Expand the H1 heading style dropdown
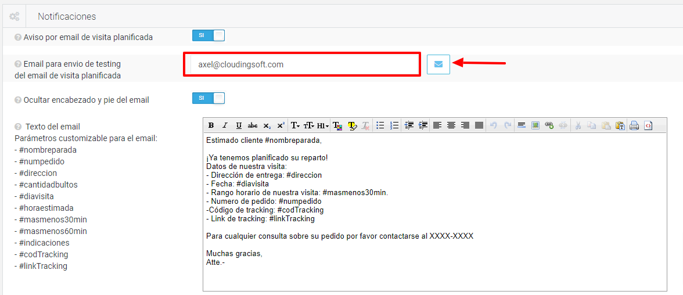This screenshot has height=295, width=683. tap(323, 125)
